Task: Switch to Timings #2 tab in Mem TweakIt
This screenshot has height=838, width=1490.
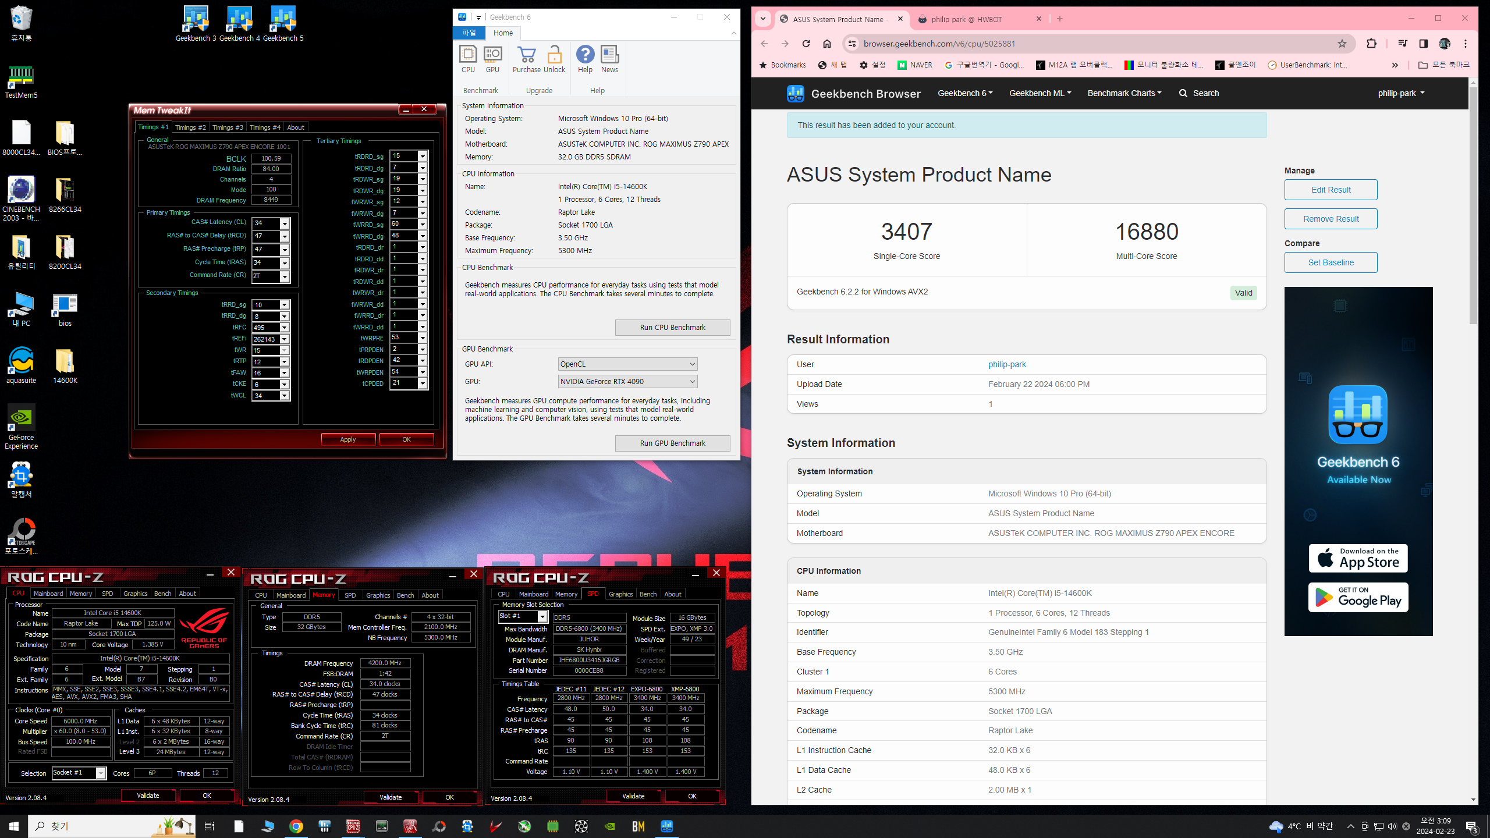Action: pos(190,127)
